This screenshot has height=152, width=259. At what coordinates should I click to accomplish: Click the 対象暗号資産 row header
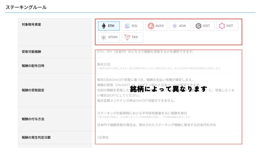click(31, 25)
